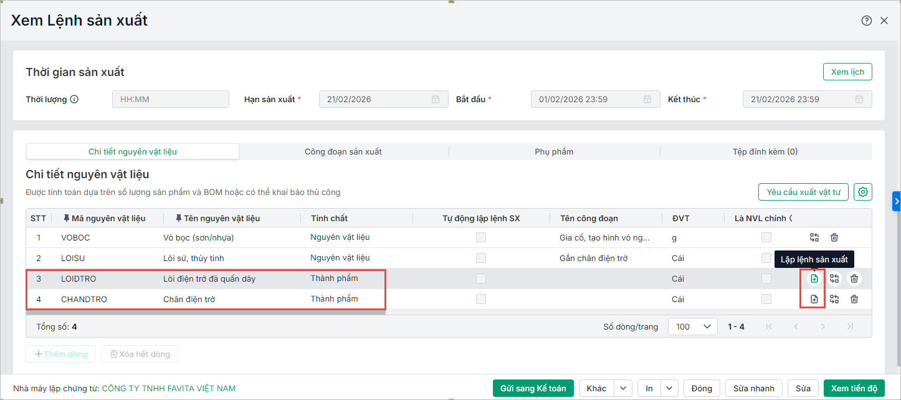This screenshot has width=901, height=400.
Task: Expand the In print options arrow
Action: [x=669, y=388]
